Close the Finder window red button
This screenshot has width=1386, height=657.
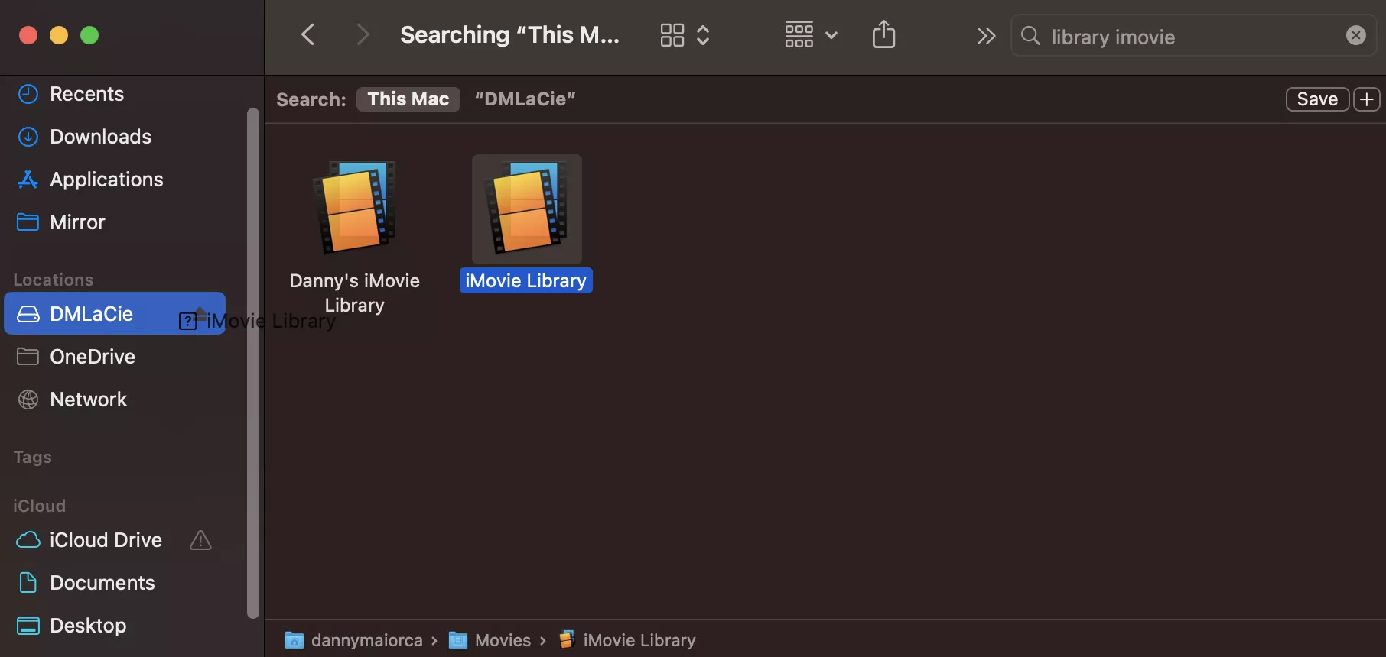tap(28, 35)
